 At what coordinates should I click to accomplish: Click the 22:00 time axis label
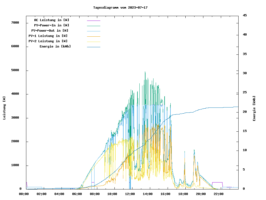219,194
